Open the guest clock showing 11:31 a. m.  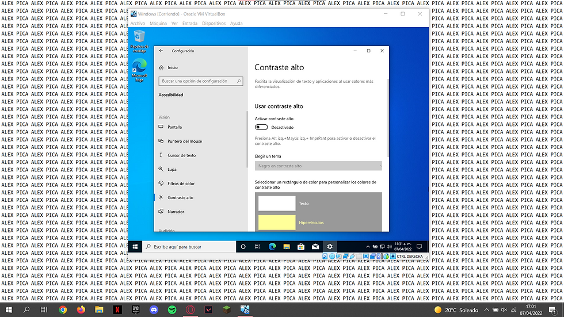(403, 247)
